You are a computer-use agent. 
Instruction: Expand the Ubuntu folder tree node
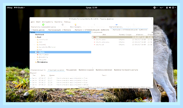coord(34,52)
